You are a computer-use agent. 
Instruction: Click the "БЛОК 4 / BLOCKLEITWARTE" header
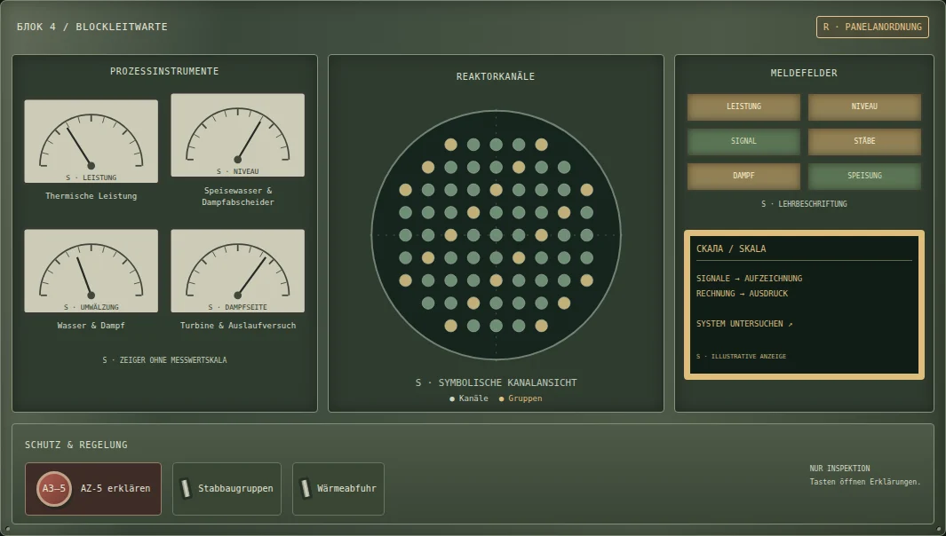point(92,27)
